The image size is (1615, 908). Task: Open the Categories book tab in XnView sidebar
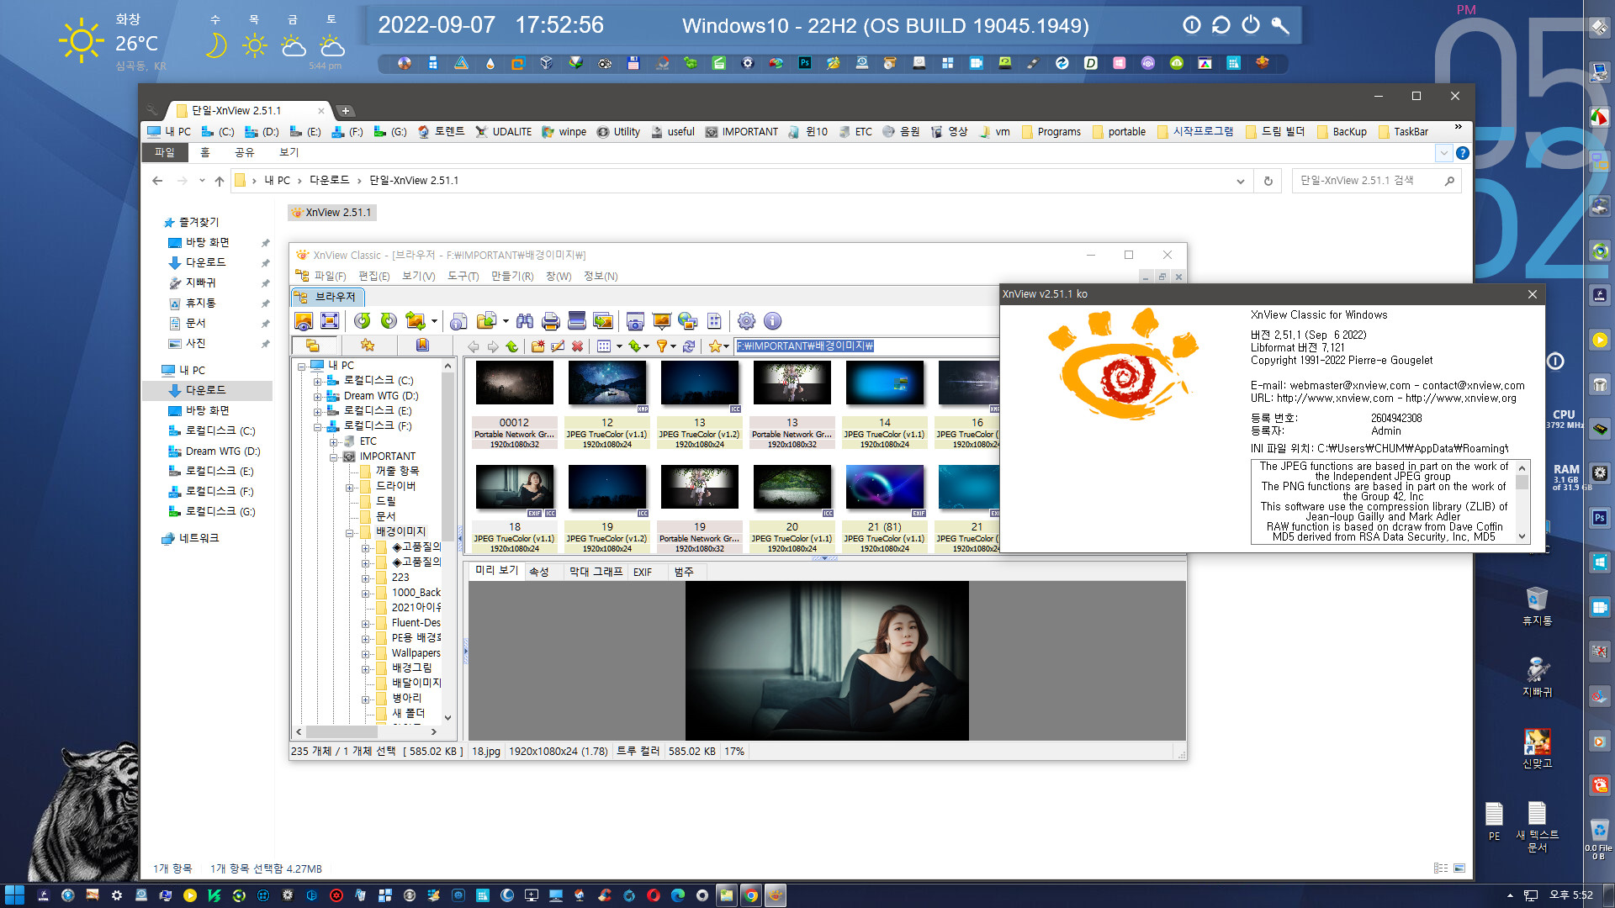point(422,345)
